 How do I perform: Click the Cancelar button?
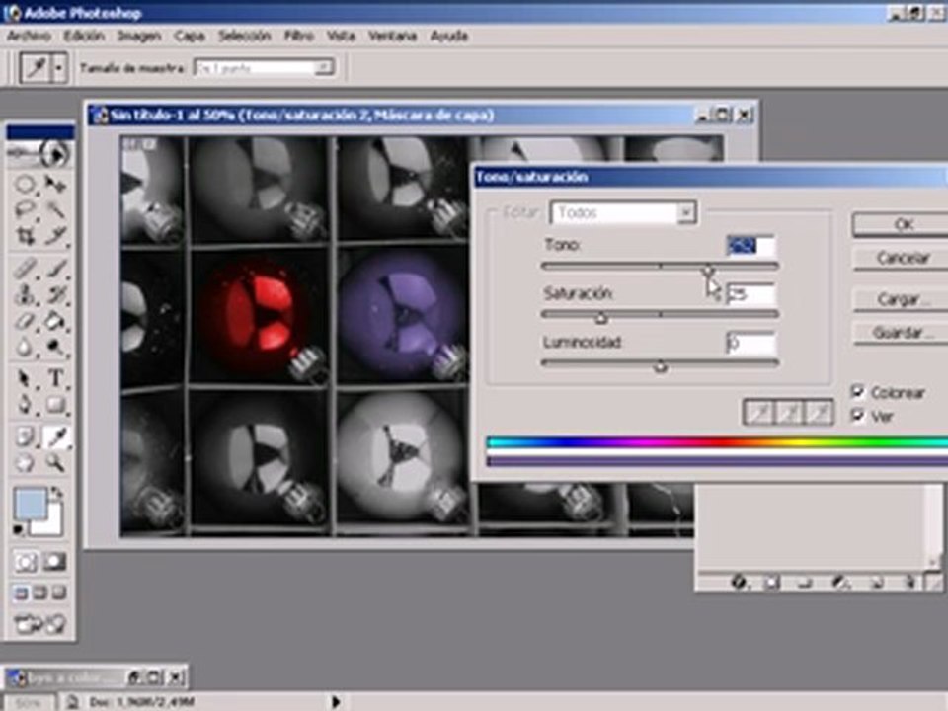pyautogui.click(x=903, y=258)
